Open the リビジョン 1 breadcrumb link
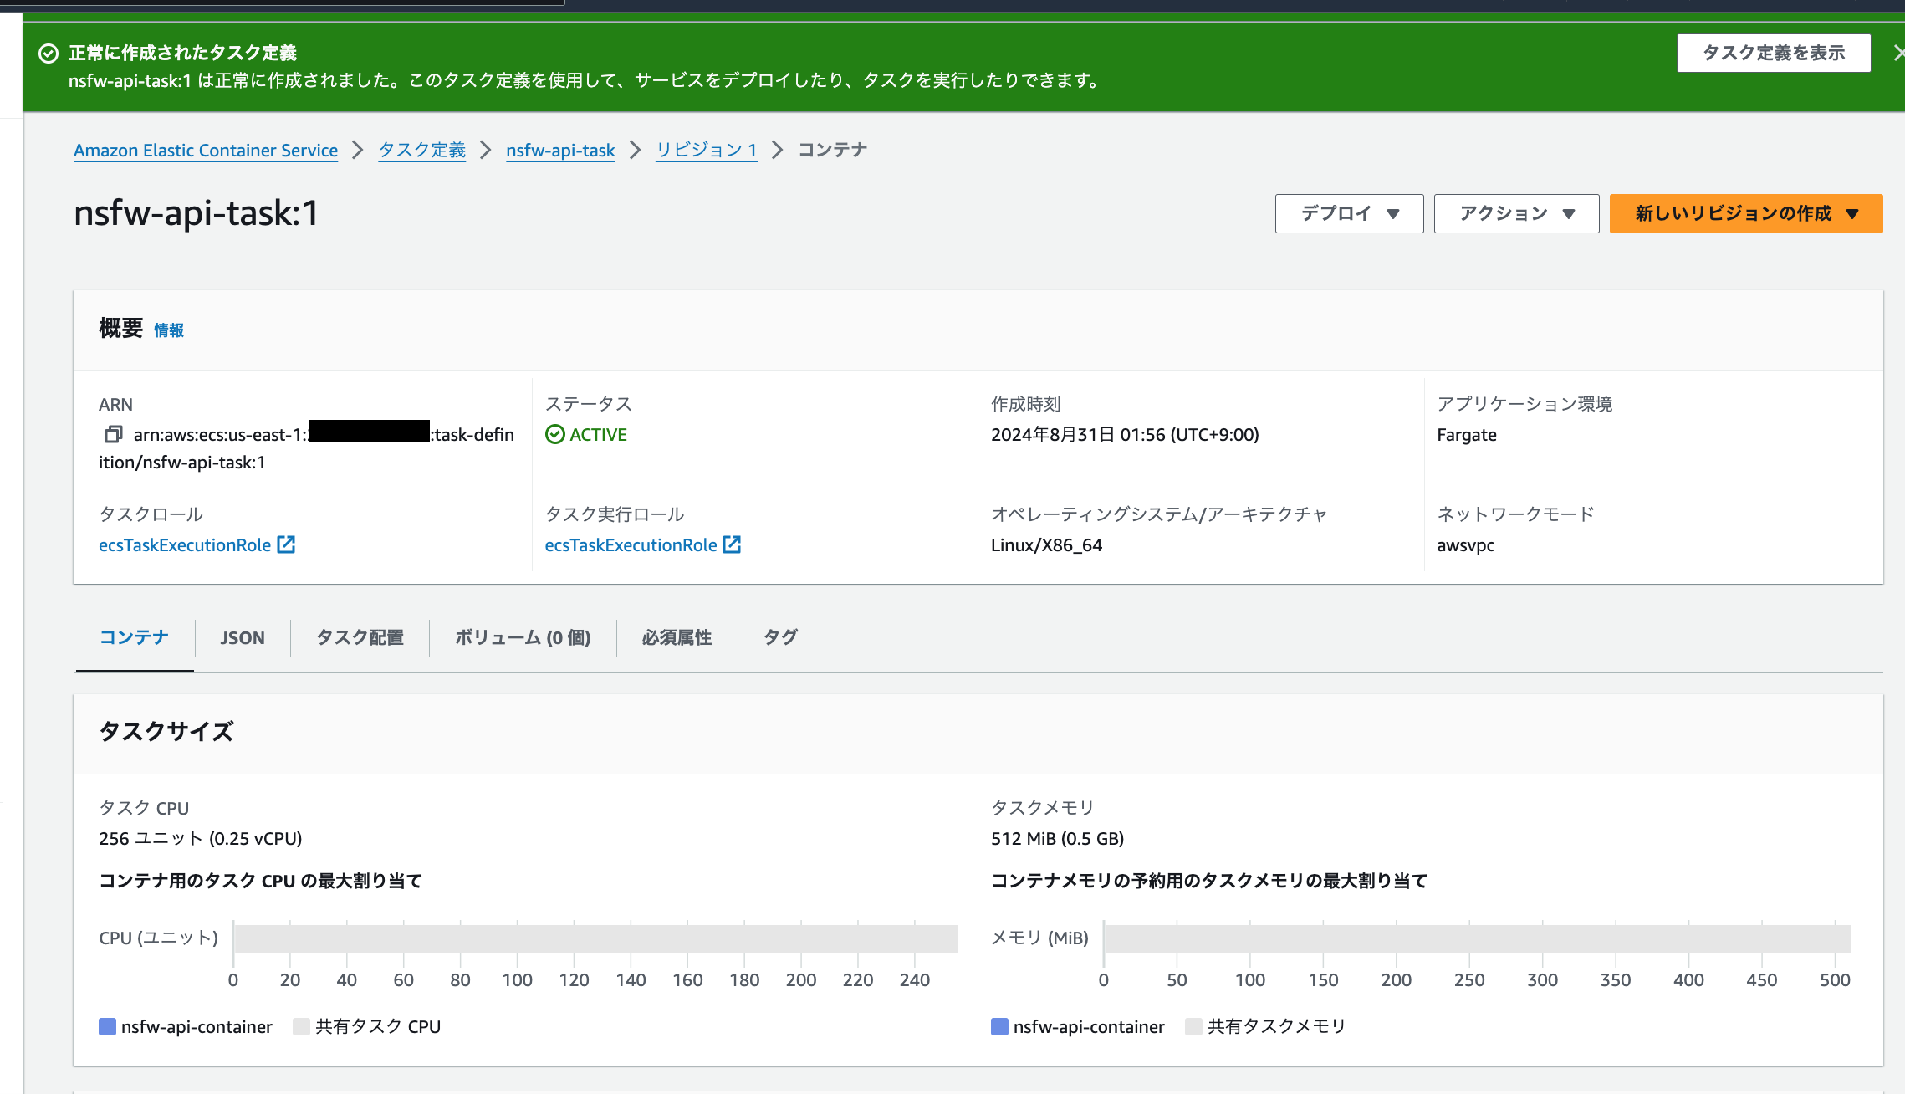Screen dimensions: 1905x1094 [706, 151]
